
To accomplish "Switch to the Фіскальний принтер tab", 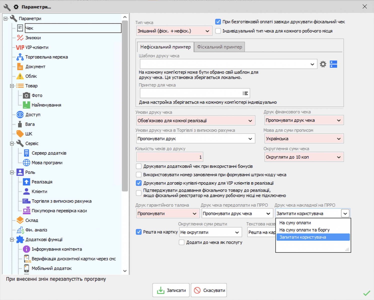I will [219, 47].
